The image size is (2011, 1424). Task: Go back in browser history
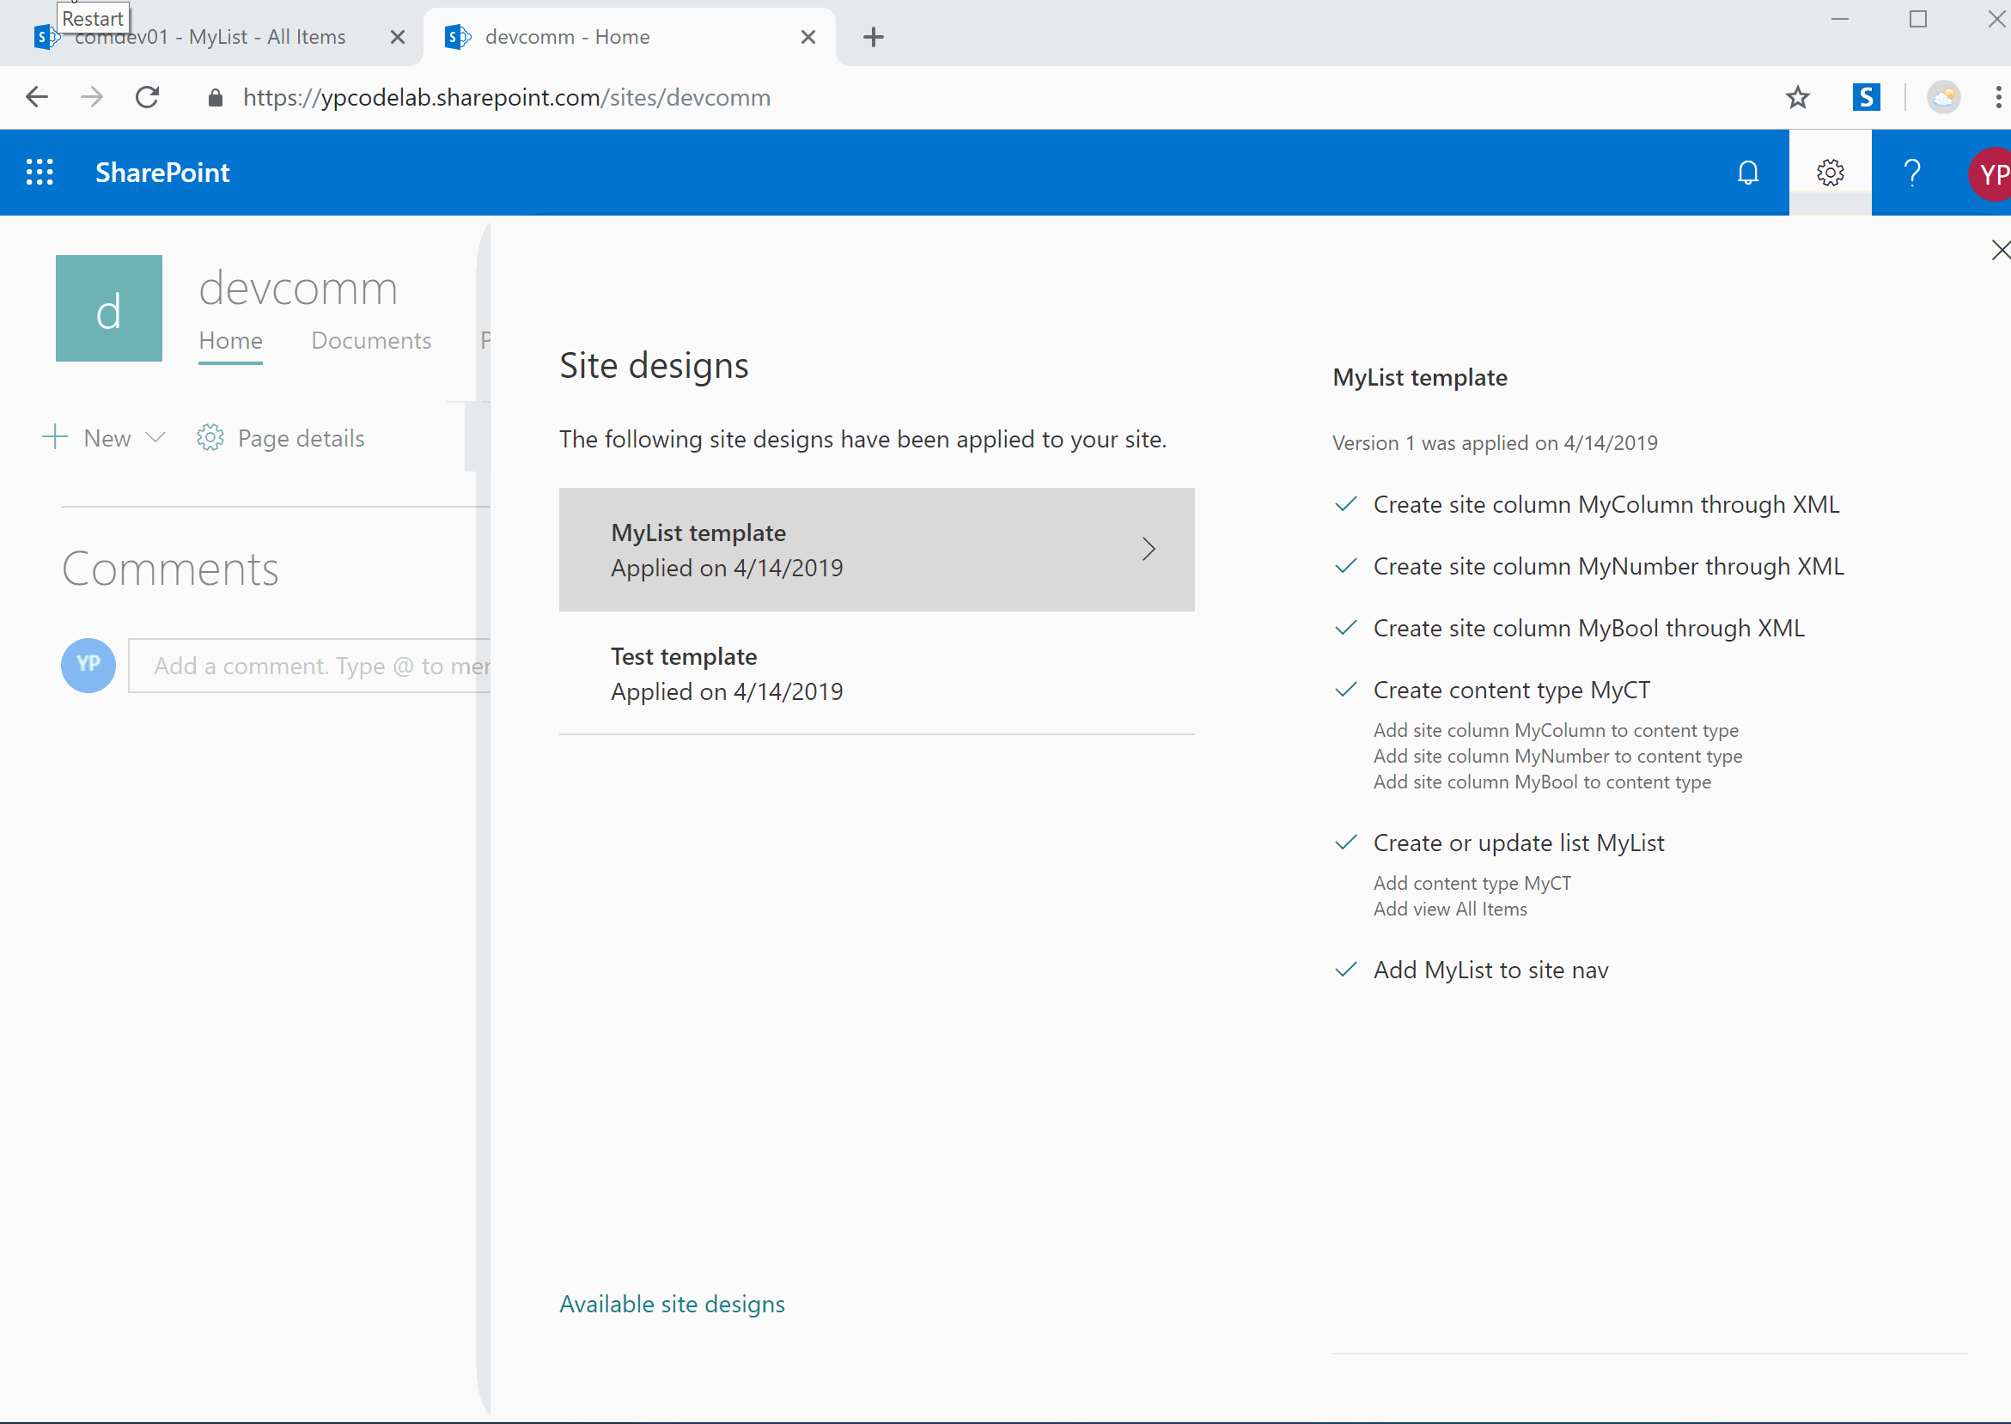37,97
